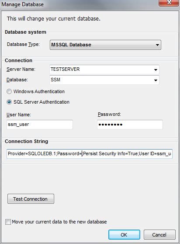This screenshot has width=180, height=244.
Task: Click the Database Type label
Action: tap(23, 45)
